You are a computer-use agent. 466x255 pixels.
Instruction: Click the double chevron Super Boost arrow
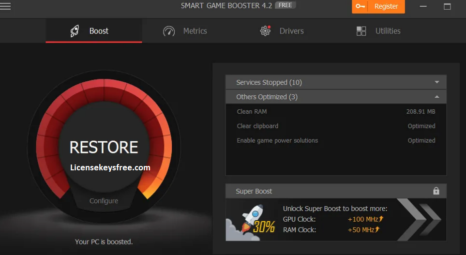click(x=420, y=219)
